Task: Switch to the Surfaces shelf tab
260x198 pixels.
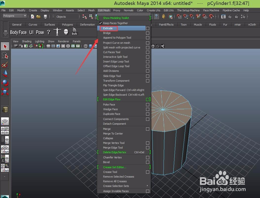Action: pos(50,24)
